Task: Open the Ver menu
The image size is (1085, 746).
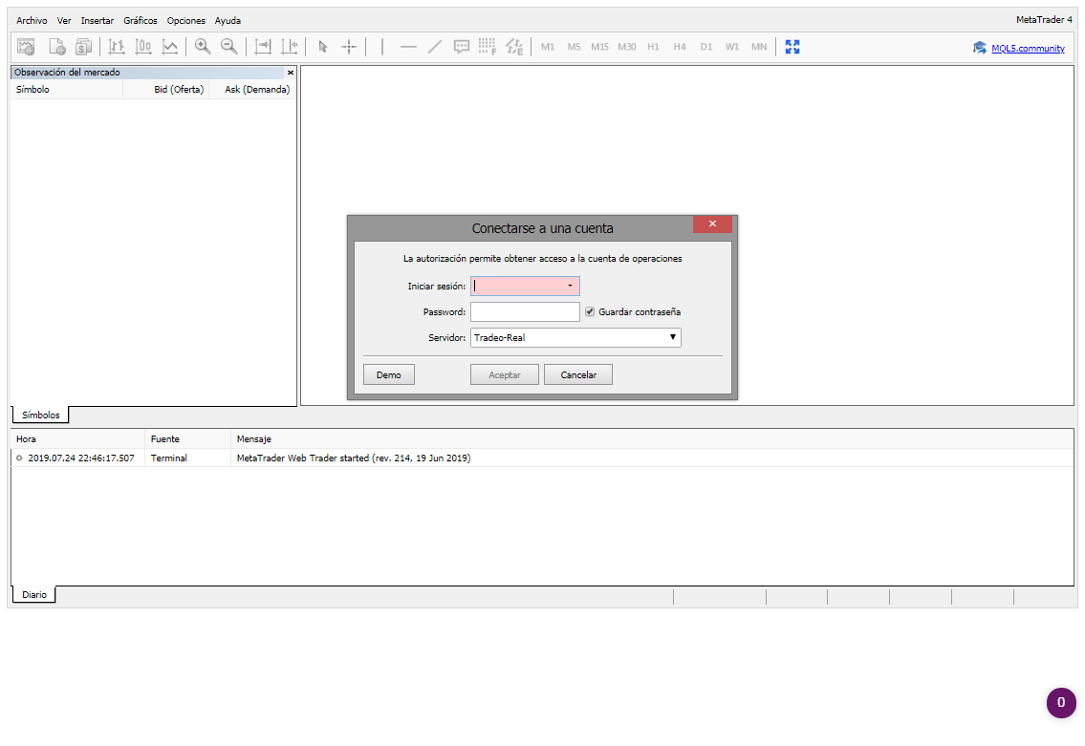Action: coord(64,21)
